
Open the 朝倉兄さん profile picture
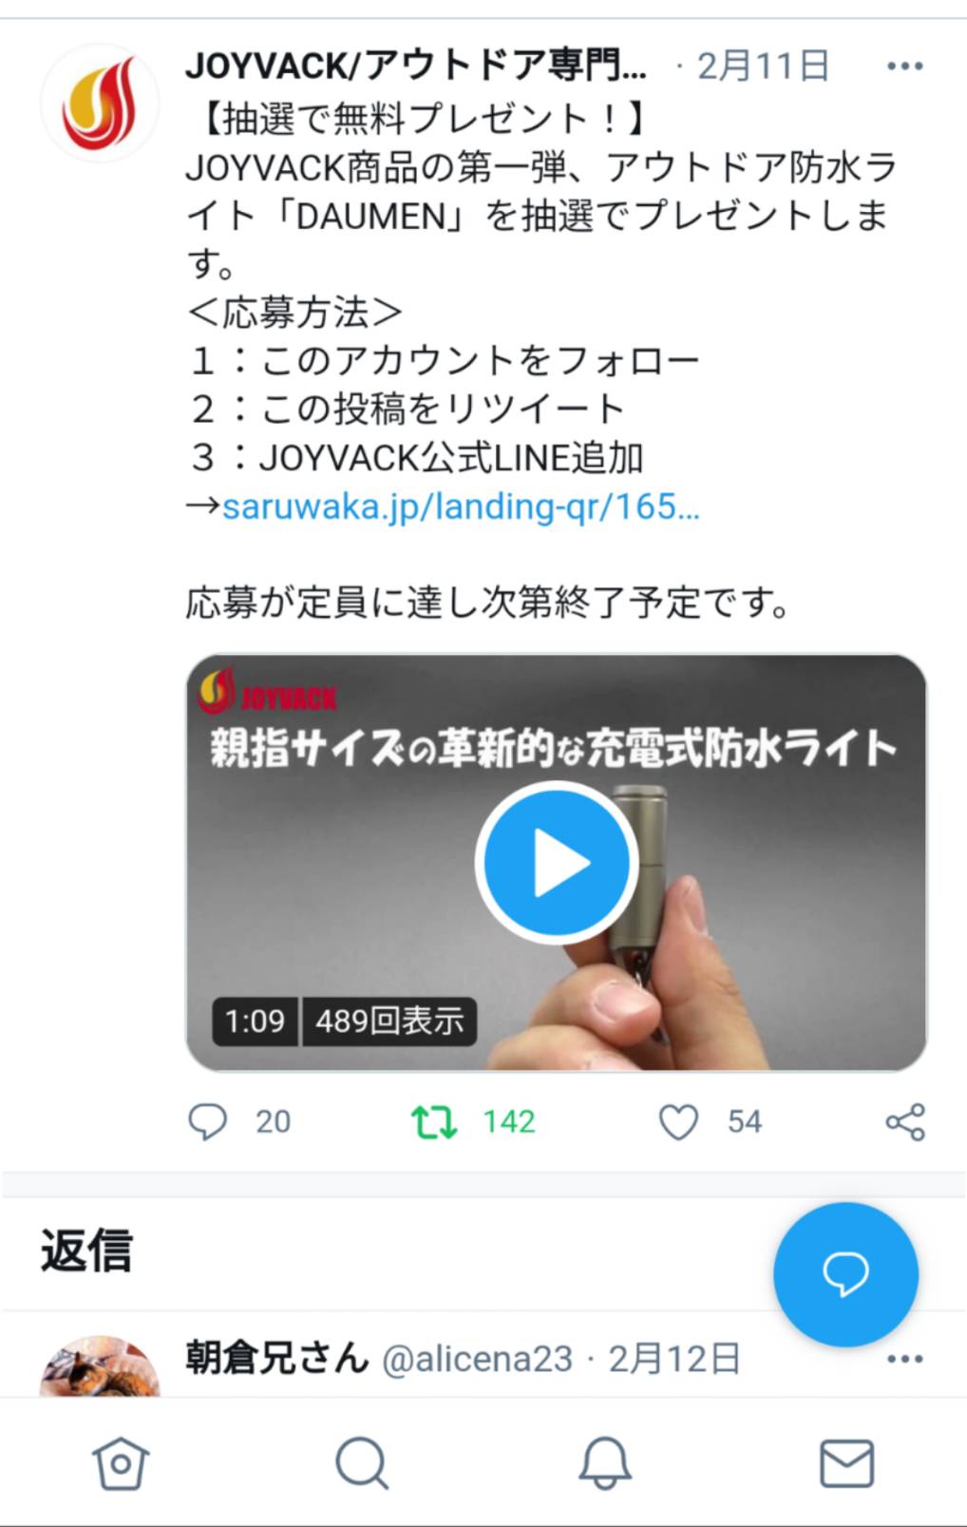pos(100,1366)
